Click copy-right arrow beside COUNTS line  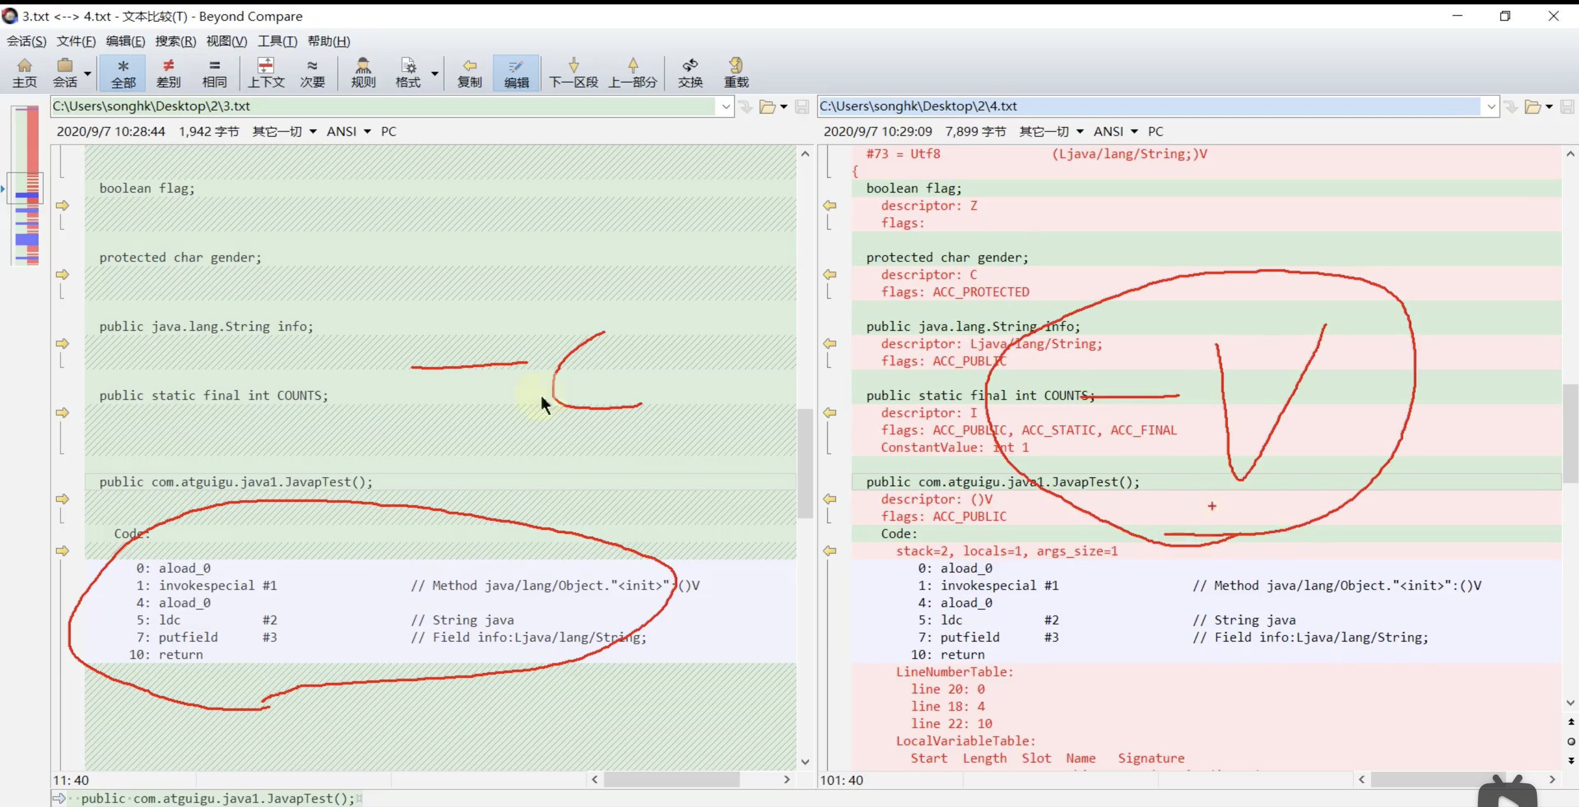63,413
